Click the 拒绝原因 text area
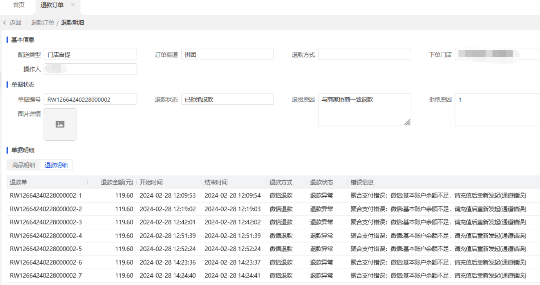 [x=497, y=110]
